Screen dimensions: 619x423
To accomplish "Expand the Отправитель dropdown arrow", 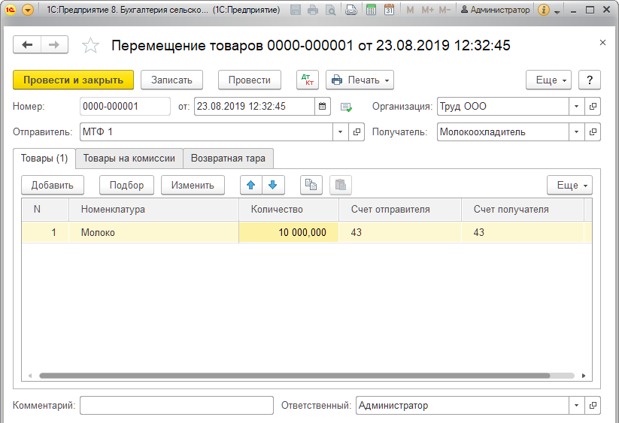I will pyautogui.click(x=340, y=132).
